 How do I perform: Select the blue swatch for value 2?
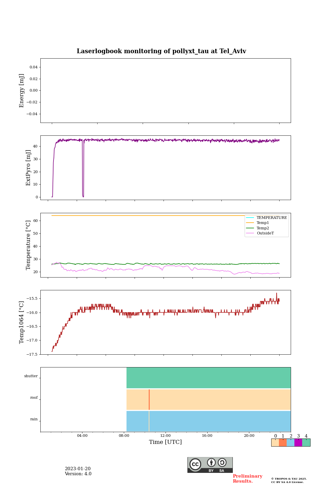tap(291, 443)
